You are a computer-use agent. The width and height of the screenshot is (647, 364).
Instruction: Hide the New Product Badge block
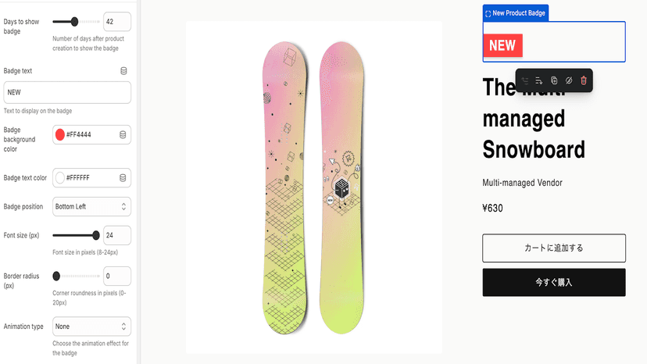(569, 80)
